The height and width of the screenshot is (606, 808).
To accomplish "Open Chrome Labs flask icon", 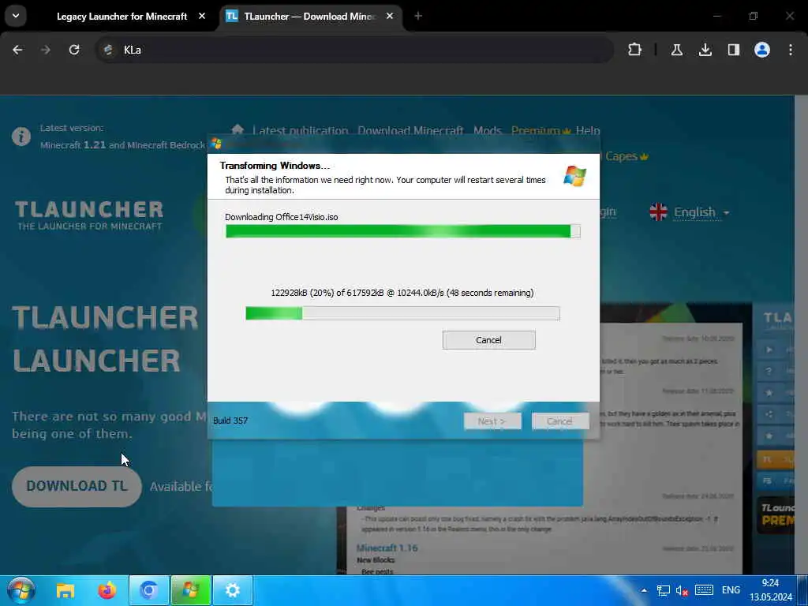I will point(676,50).
